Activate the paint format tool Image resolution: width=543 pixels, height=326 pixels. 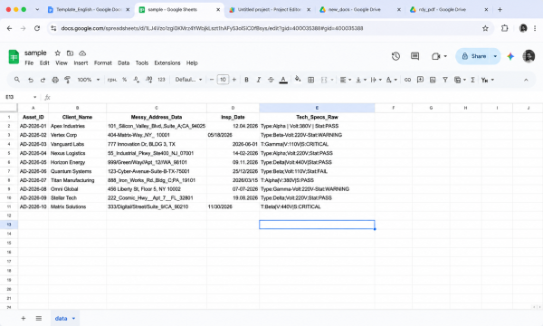(x=68, y=80)
